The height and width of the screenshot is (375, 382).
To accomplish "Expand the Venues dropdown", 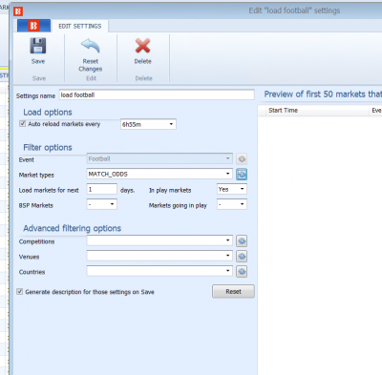I will tap(159, 256).
